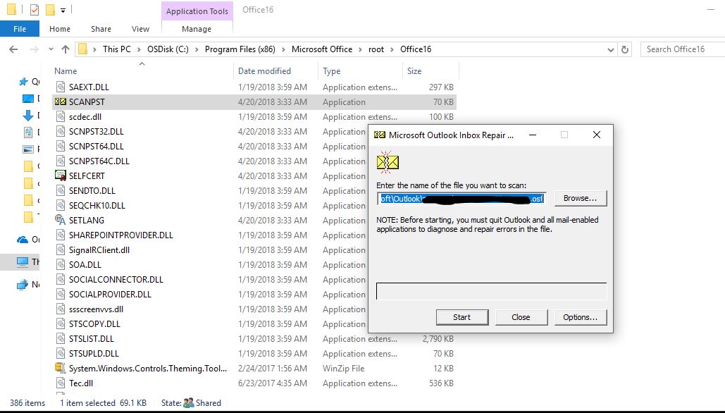This screenshot has width=725, height=413.
Task: Open the Options dialog in the repair tool
Action: pos(580,317)
